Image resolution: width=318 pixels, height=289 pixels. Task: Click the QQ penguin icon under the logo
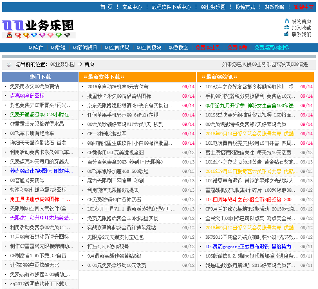point(9,36)
